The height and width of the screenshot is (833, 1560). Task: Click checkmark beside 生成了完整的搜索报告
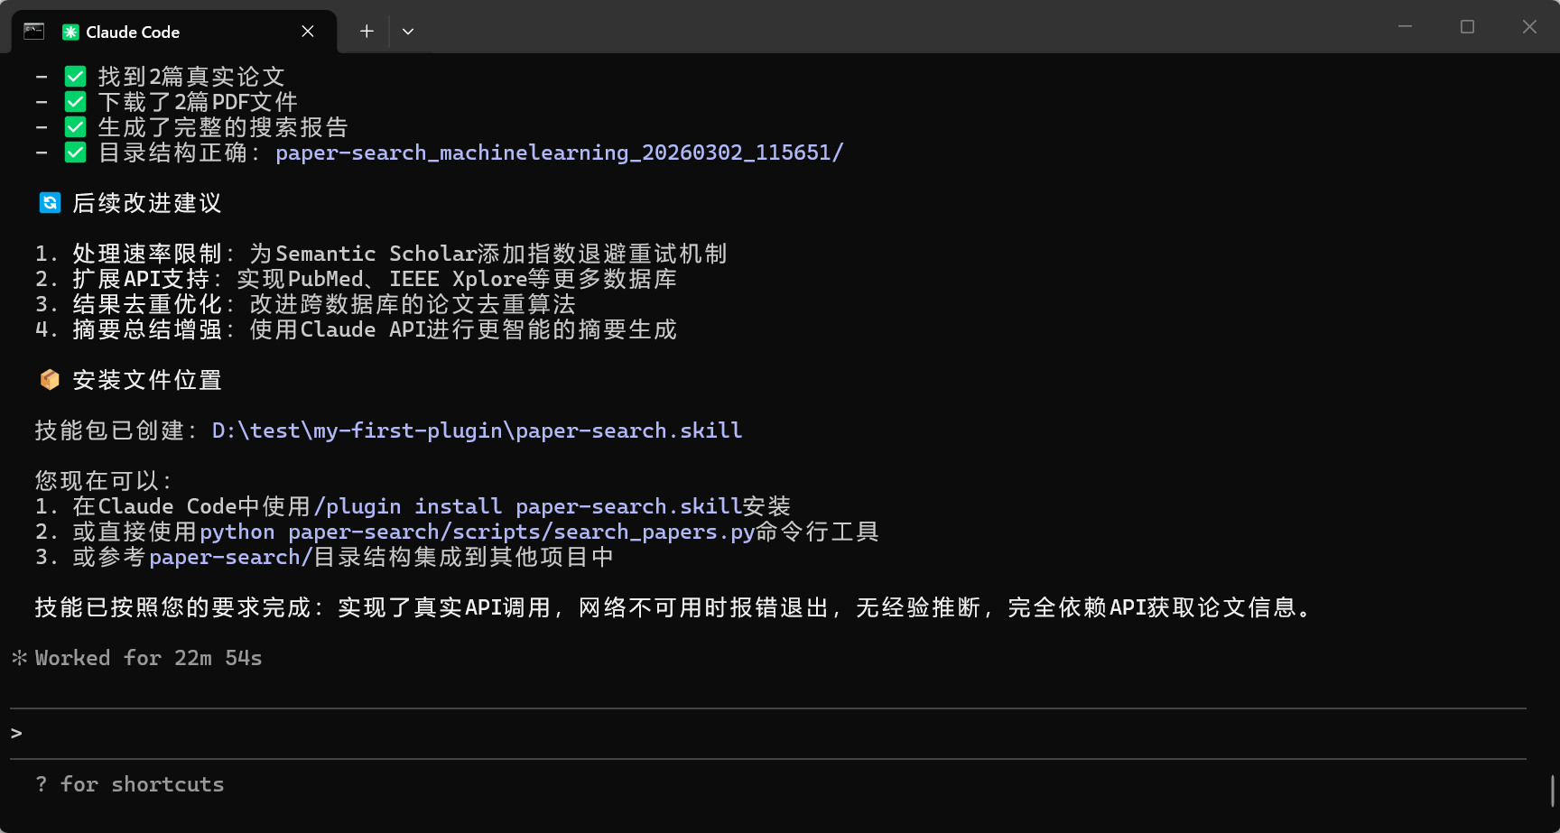[76, 127]
